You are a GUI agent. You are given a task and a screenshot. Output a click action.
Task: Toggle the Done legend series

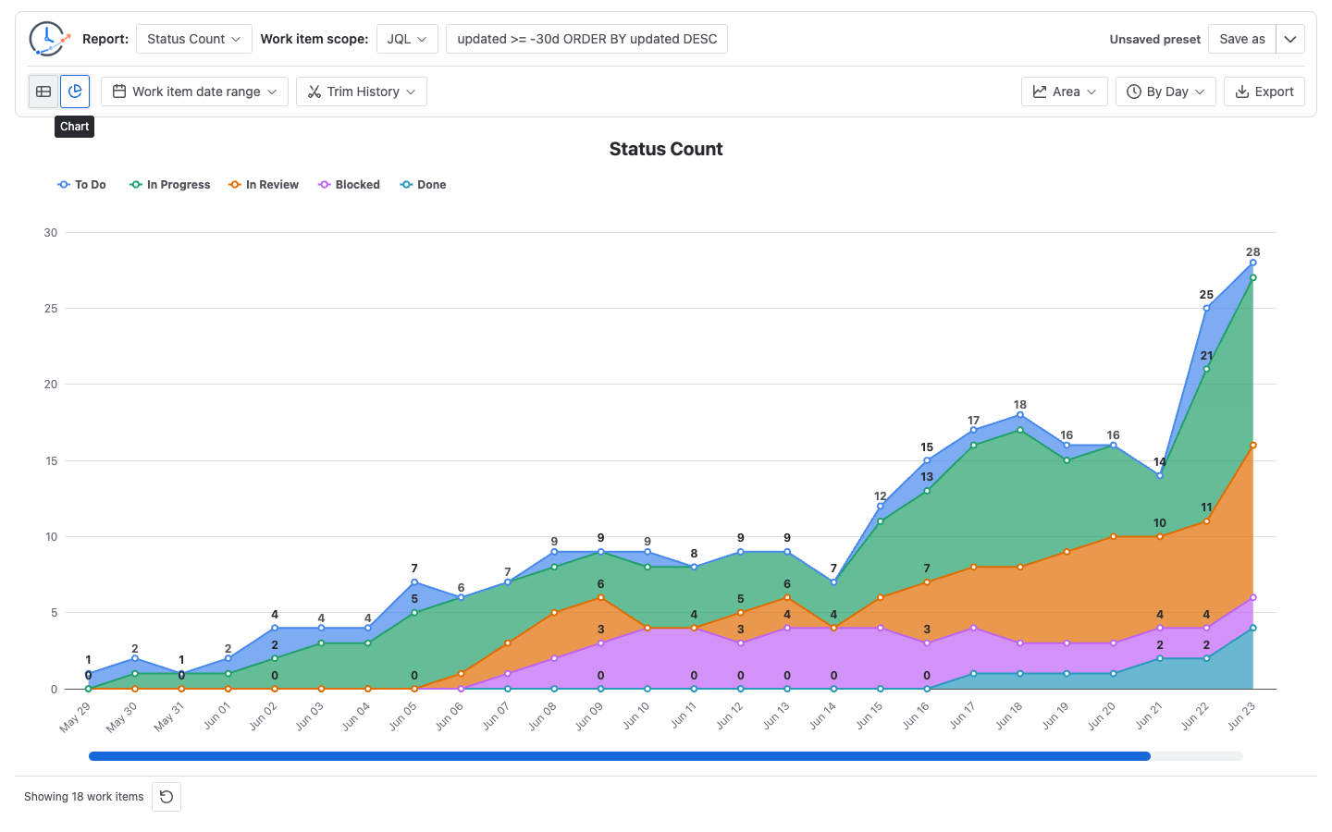pos(423,185)
